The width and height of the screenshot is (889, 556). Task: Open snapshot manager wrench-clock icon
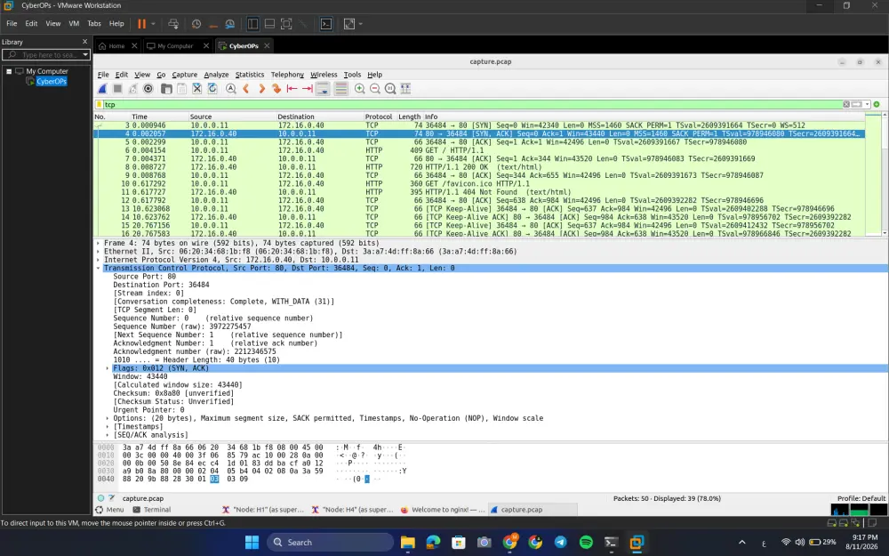click(x=230, y=24)
